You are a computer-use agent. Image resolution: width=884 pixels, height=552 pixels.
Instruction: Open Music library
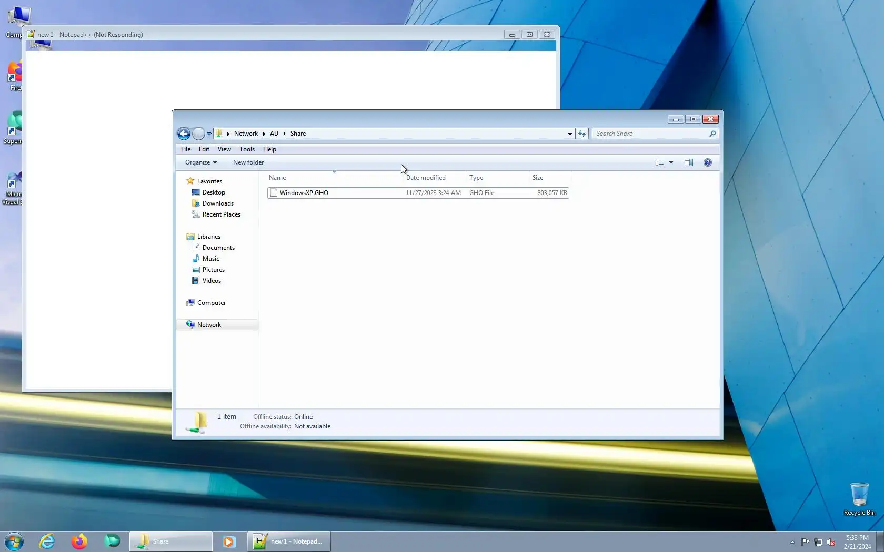pyautogui.click(x=211, y=259)
